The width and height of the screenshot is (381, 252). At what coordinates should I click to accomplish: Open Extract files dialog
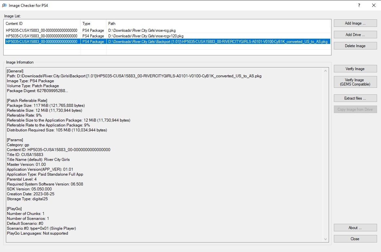coord(355,98)
